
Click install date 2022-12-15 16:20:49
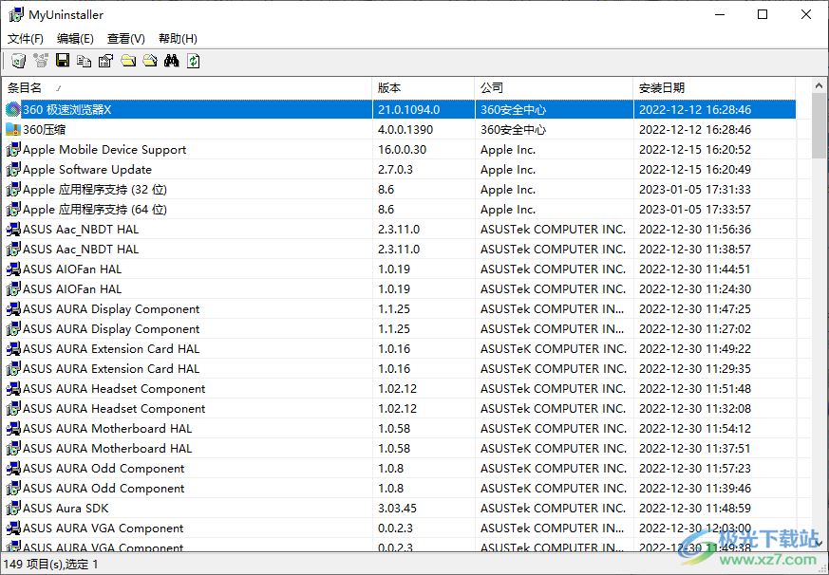[695, 170]
